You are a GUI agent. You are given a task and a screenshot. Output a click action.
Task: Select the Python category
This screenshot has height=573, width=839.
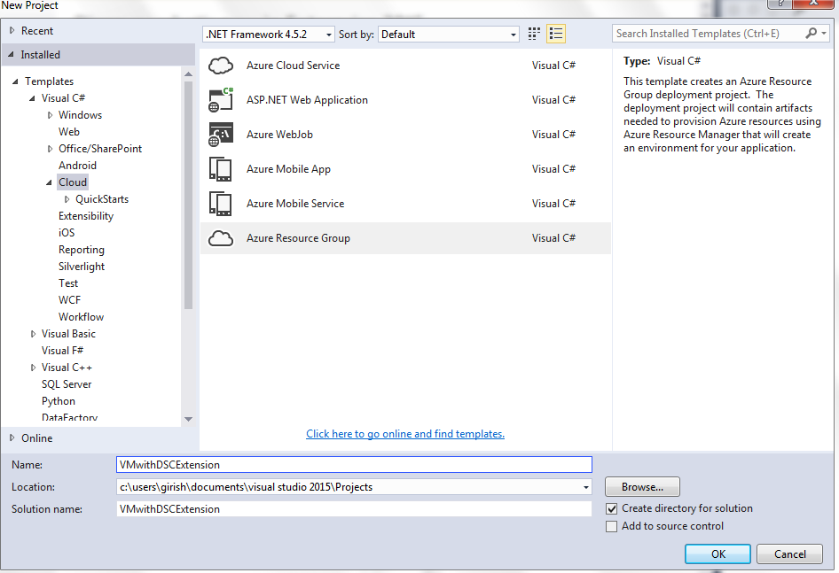(x=59, y=401)
